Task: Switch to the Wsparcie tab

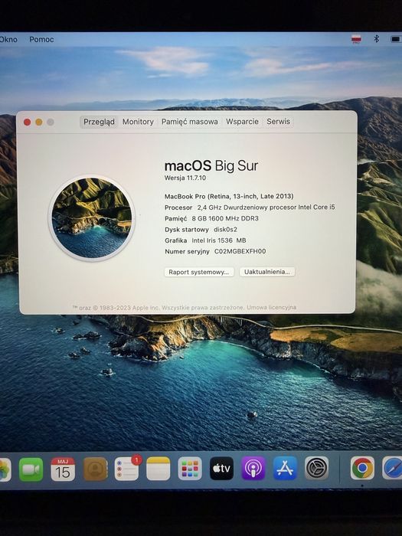Action: pos(243,122)
